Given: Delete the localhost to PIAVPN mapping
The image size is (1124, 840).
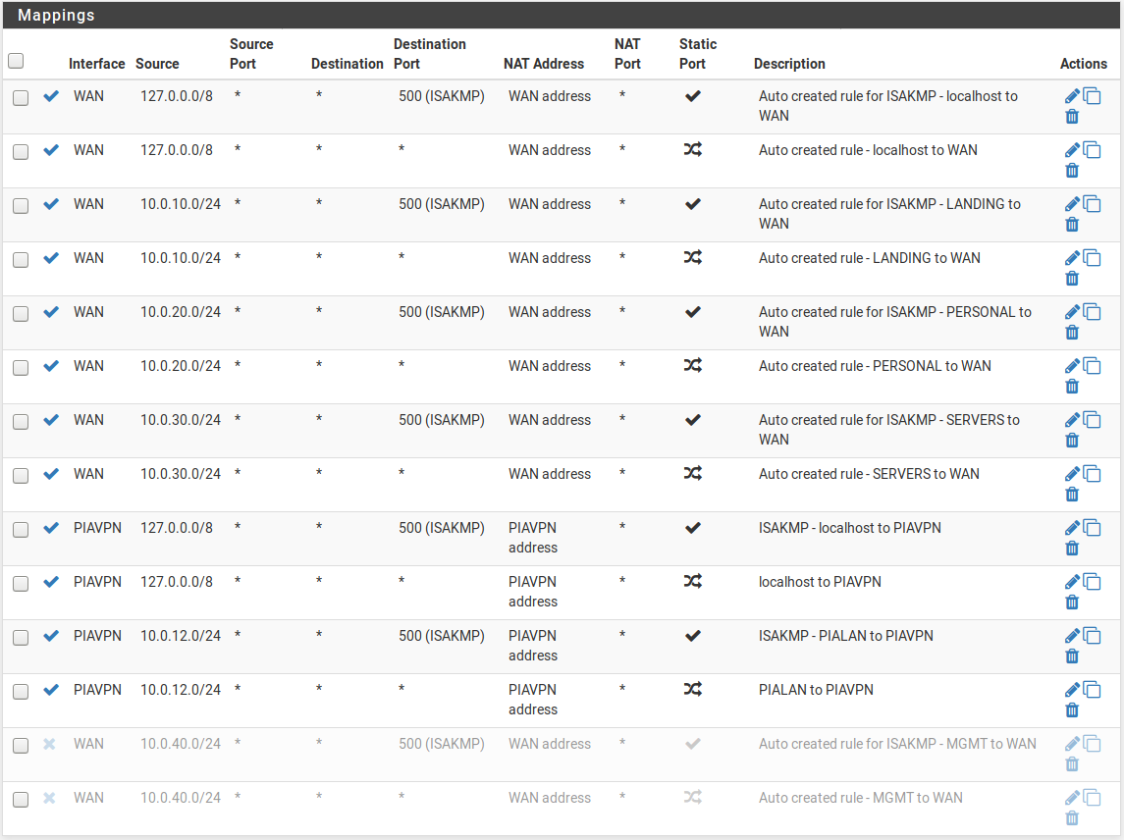Looking at the screenshot, I should [1072, 602].
